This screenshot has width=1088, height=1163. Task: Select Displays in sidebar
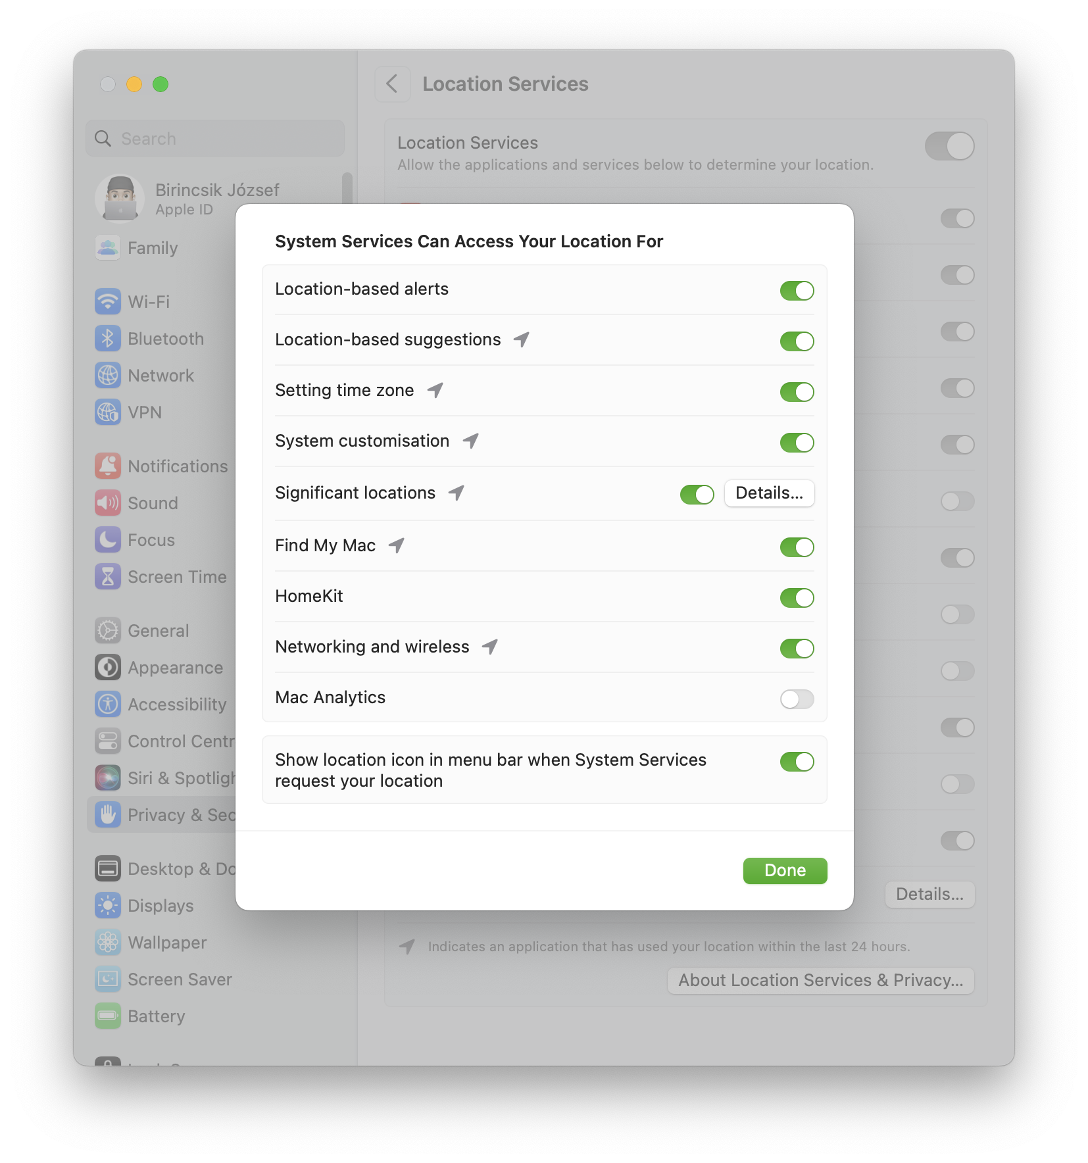[161, 906]
